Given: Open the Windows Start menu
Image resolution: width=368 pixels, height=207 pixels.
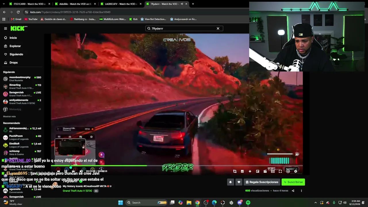Looking at the screenshot, I should pyautogui.click(x=120, y=203).
